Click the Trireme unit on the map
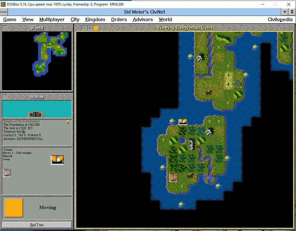Viewport: 296px width, 231px height. (183, 122)
